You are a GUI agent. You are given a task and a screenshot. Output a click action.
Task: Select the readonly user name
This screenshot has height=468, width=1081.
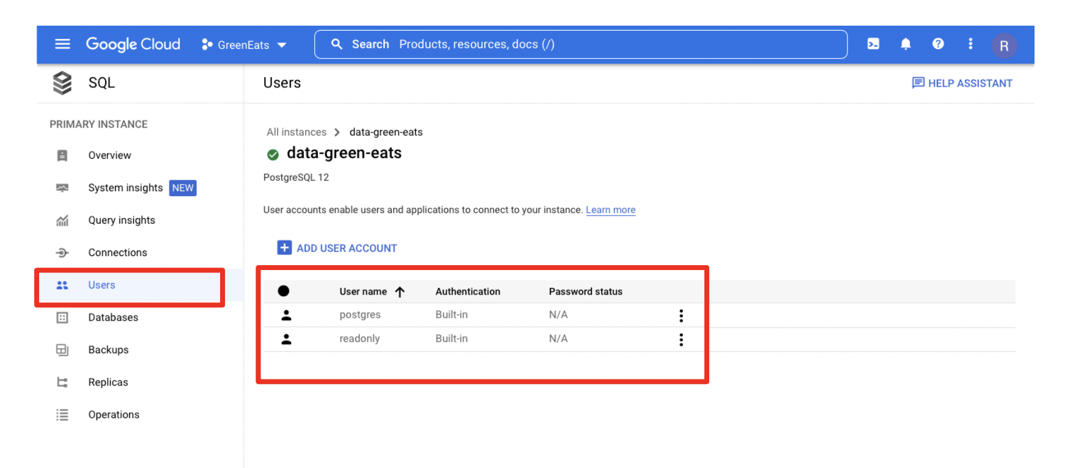tap(360, 338)
